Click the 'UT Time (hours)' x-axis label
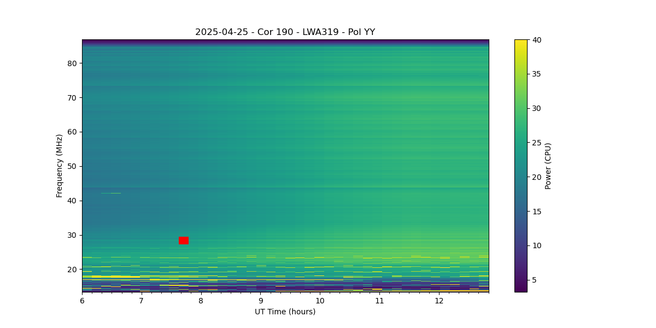Viewport: 656px width, 328px height. (x=285, y=312)
